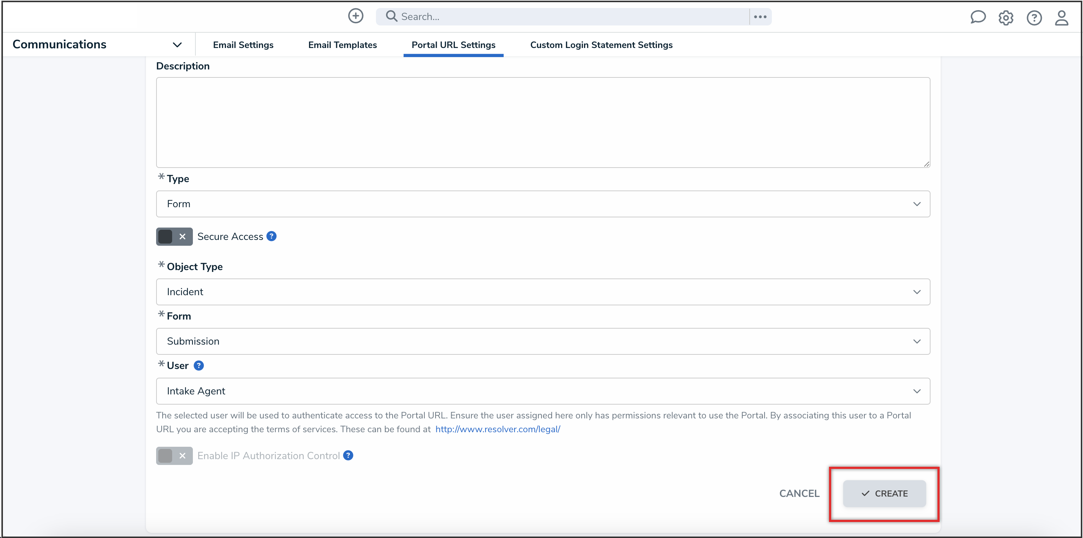Click inside the Description text area
This screenshot has width=1083, height=538.
[542, 122]
